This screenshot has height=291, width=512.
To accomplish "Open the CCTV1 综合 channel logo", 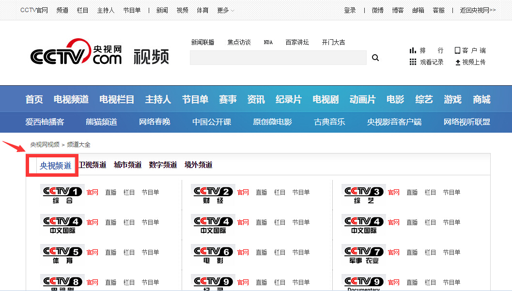I will pyautogui.click(x=62, y=194).
